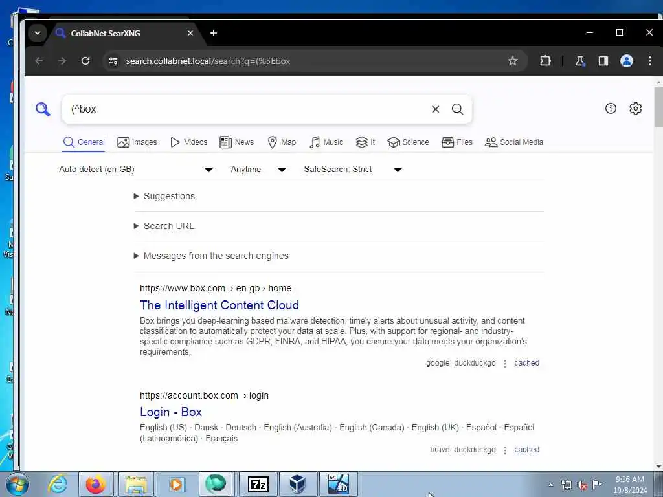This screenshot has height=497, width=663.
Task: Switch to Music category
Action: [326, 142]
